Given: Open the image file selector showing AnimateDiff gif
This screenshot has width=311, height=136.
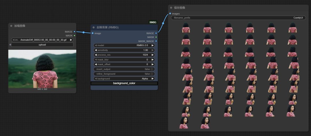Looking at the screenshot, I should [x=42, y=40].
